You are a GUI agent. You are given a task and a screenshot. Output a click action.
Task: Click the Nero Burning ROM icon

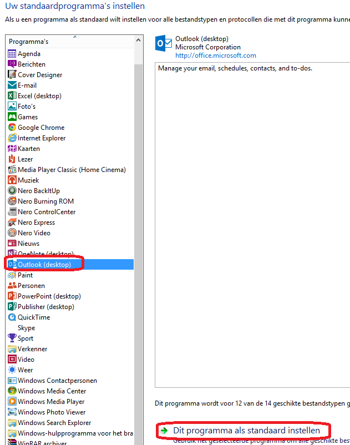12,201
